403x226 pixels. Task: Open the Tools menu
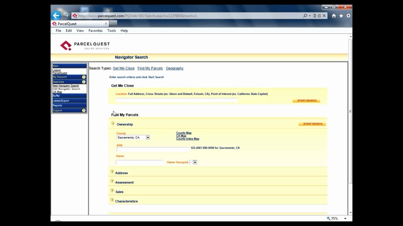point(111,31)
